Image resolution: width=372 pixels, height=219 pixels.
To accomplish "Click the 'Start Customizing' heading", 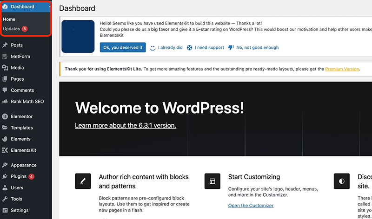I will tap(254, 177).
